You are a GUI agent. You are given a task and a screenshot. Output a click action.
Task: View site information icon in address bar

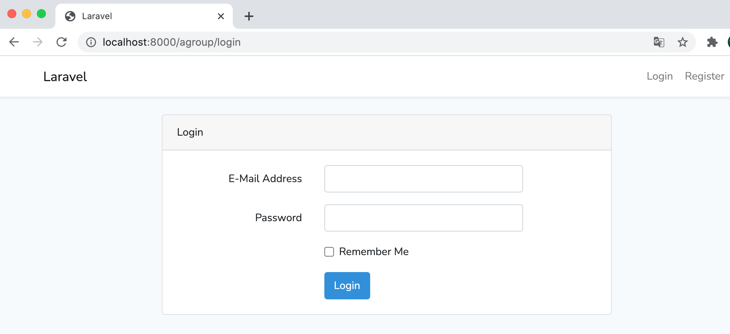click(x=91, y=42)
